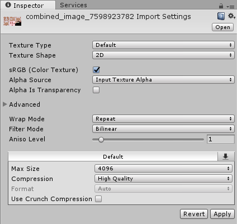Click the Texture Type label

click(30, 45)
